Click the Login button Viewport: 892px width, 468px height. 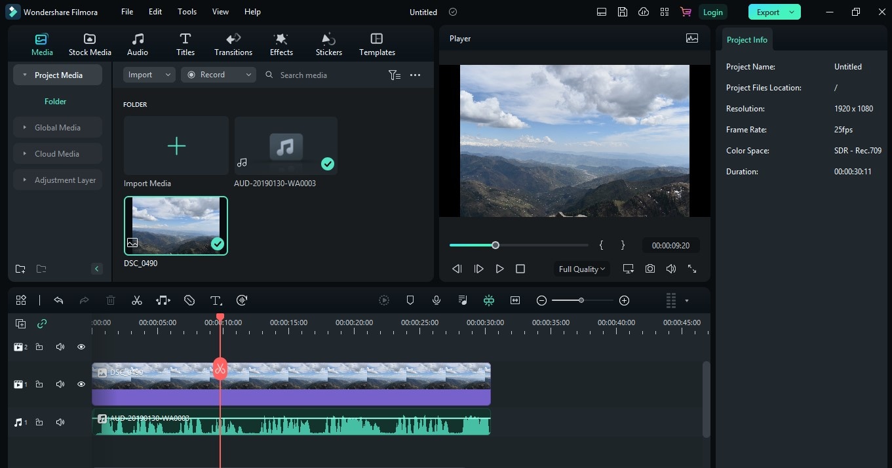click(712, 12)
